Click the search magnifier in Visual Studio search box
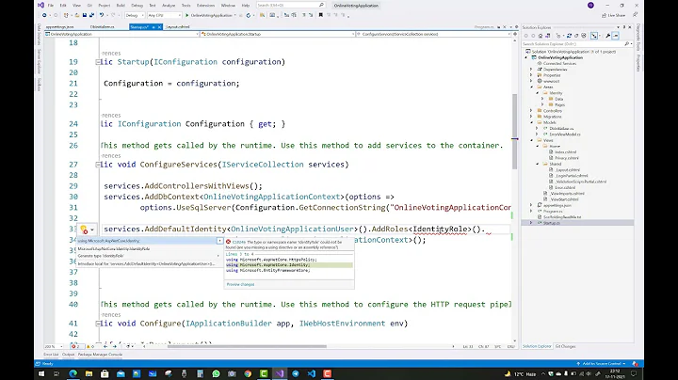 [321, 6]
